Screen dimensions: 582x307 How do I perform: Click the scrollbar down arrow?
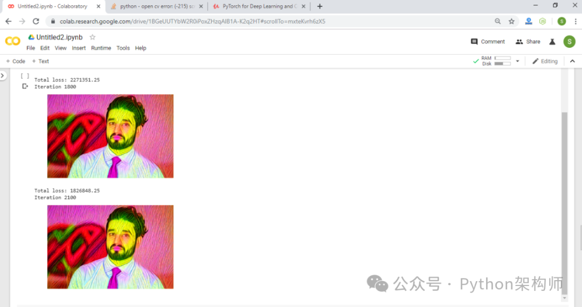[x=565, y=298]
